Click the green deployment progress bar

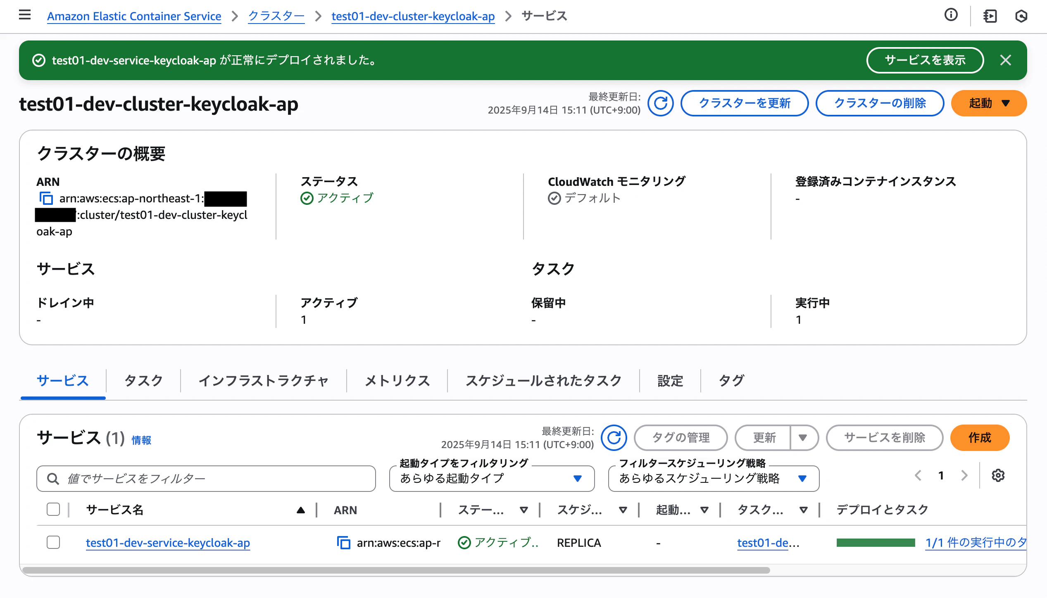[876, 543]
